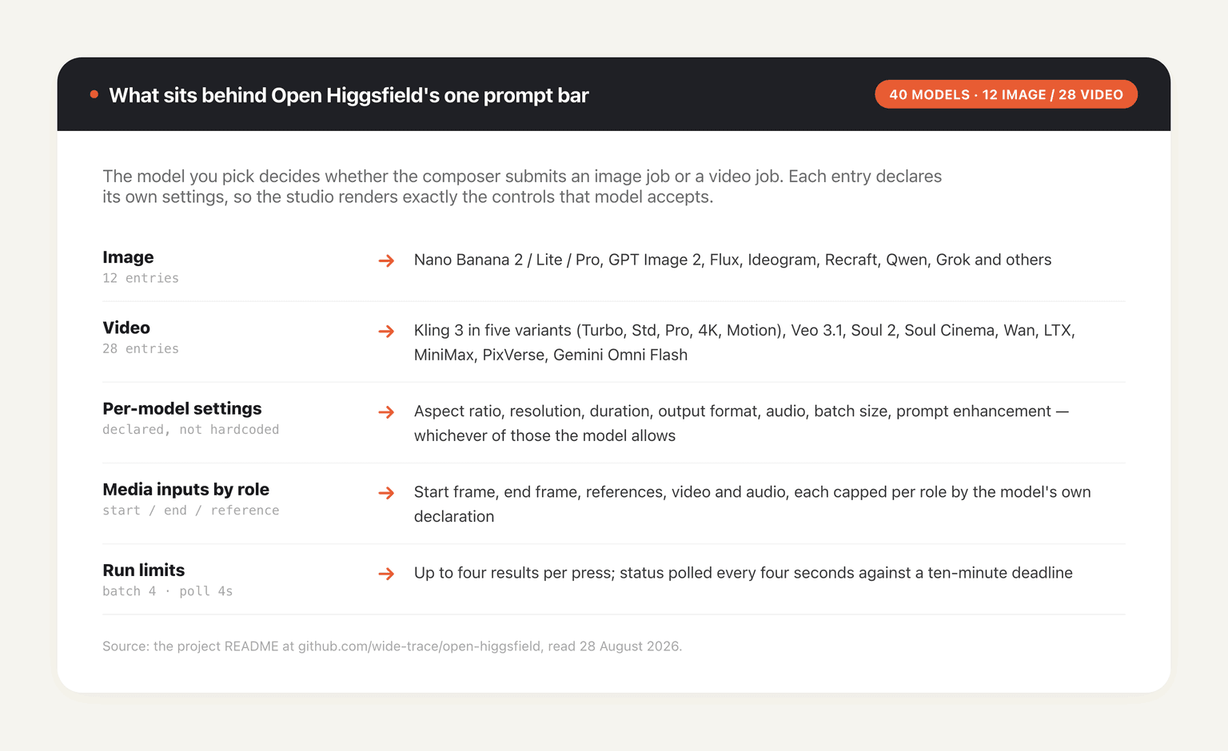Click the description starting 'Kling 3 in five variants'
1228x751 pixels.
coord(744,343)
